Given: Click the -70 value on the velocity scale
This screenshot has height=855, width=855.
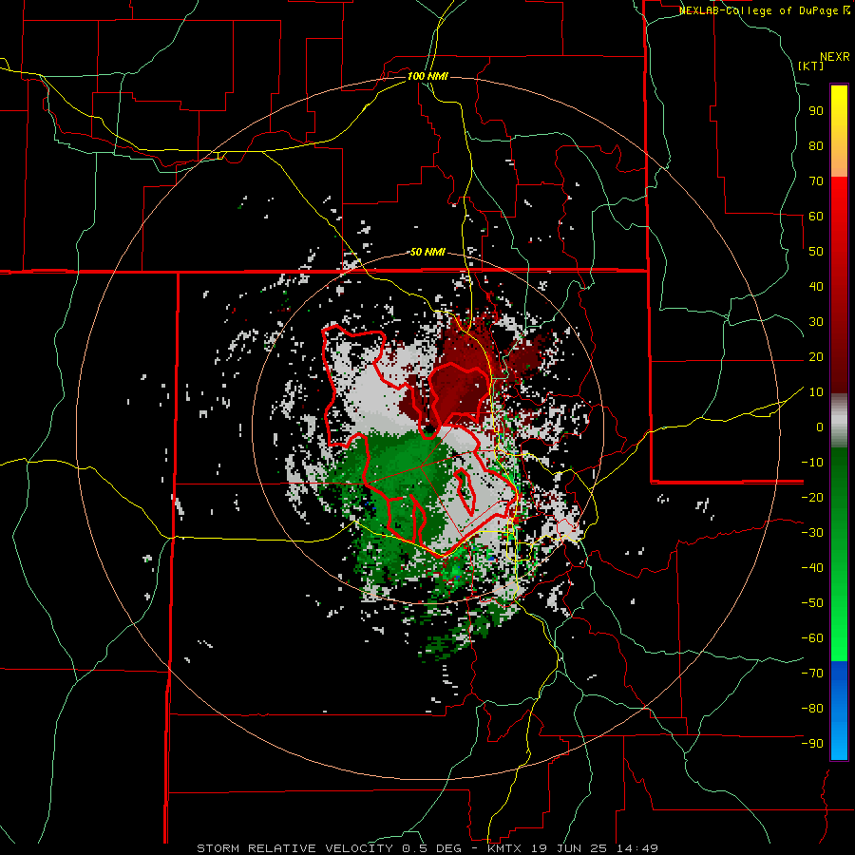Looking at the screenshot, I should coord(812,674).
